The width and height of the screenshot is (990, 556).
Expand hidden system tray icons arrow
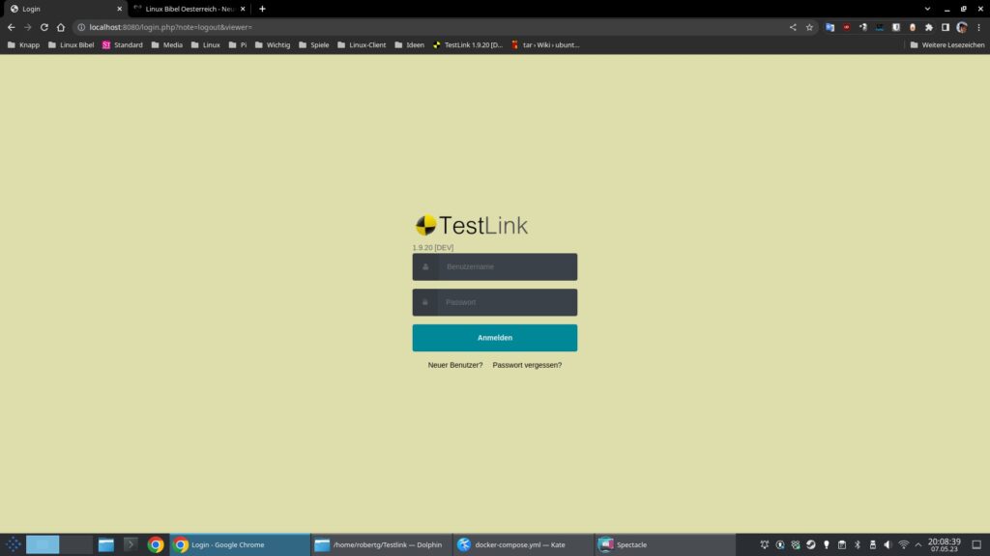pos(918,544)
